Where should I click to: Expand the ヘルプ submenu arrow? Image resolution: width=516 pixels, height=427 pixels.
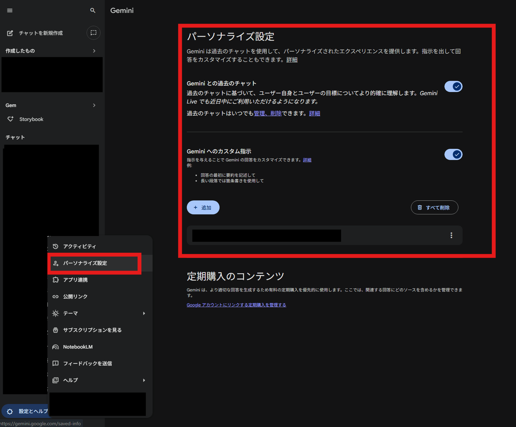pyautogui.click(x=144, y=380)
